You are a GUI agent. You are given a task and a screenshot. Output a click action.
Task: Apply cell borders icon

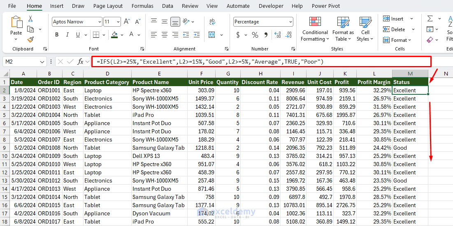[x=96, y=35]
